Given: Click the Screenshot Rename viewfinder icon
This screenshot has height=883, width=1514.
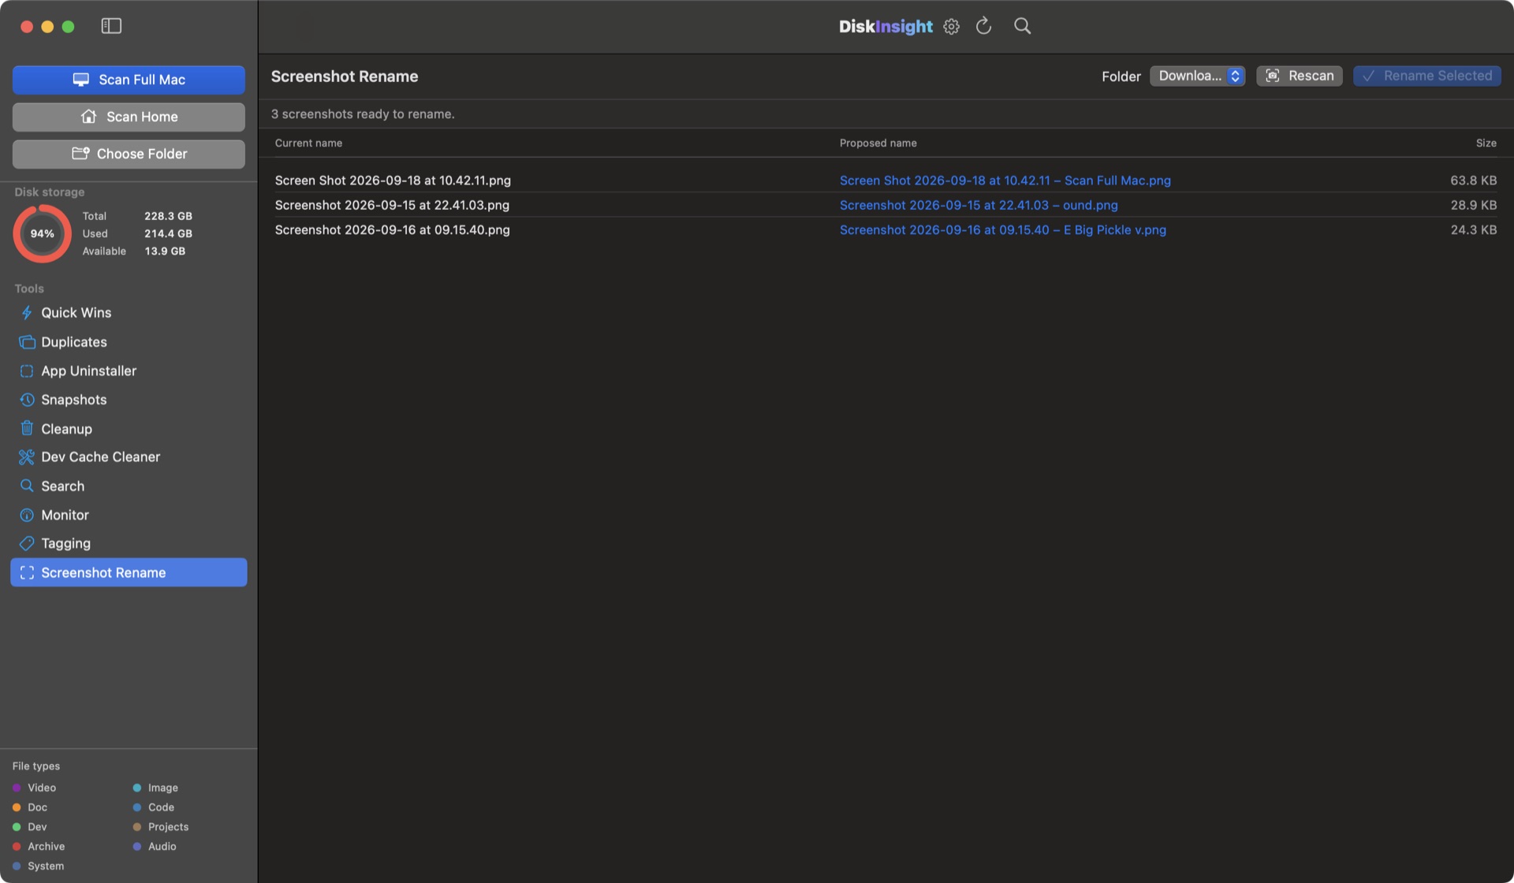Looking at the screenshot, I should point(27,573).
